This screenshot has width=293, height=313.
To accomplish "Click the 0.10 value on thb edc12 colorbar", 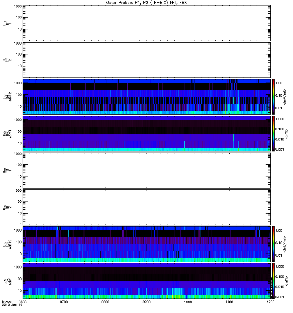I will (x=279, y=95).
